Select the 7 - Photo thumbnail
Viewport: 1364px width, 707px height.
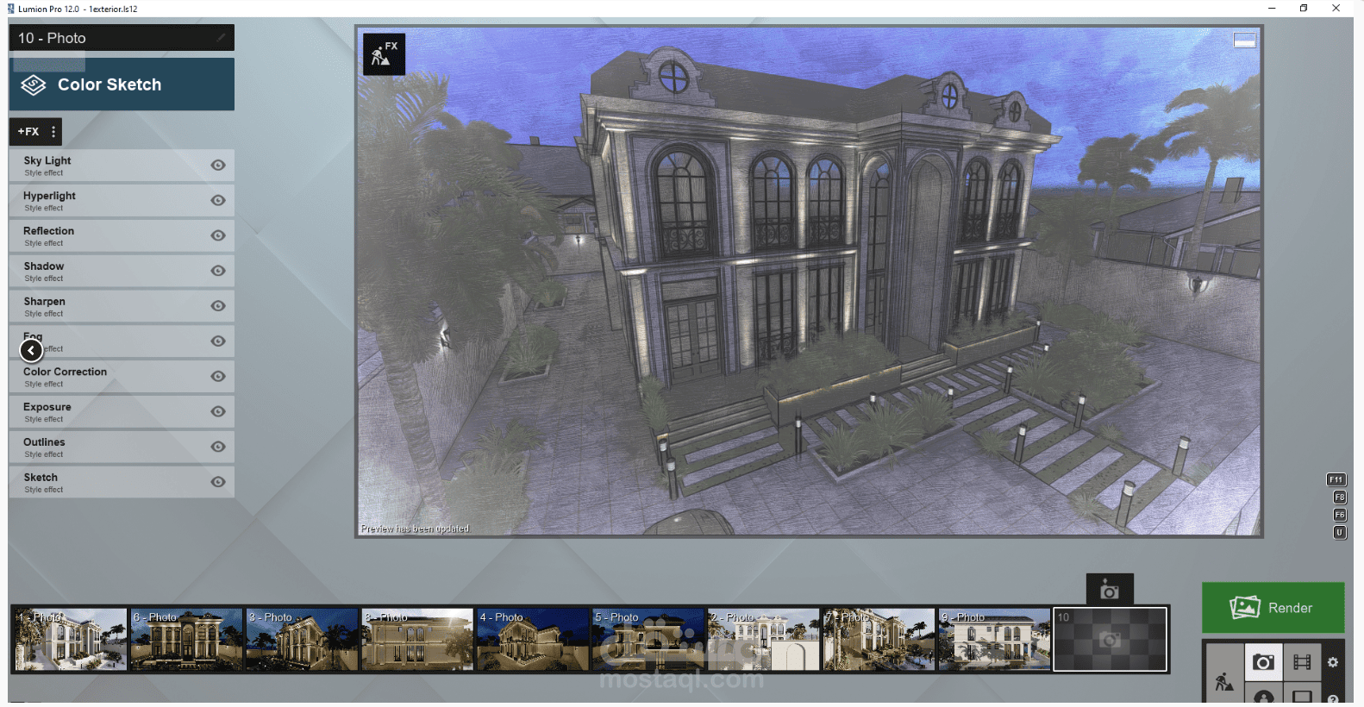(x=879, y=640)
